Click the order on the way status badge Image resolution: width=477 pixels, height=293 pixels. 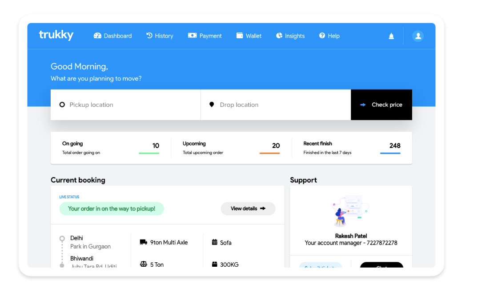click(112, 209)
